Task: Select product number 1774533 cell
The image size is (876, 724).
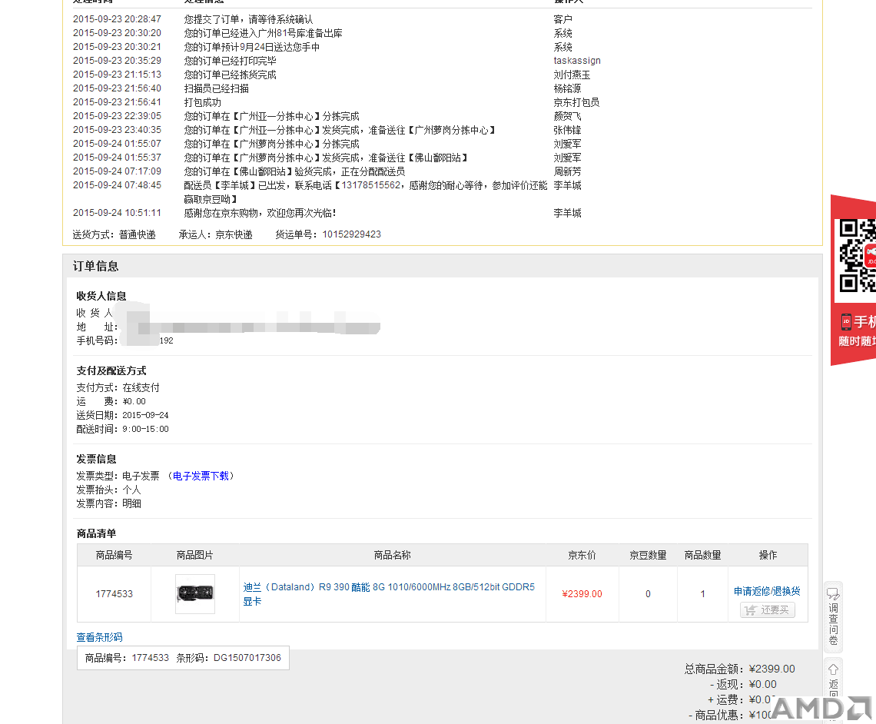Action: tap(114, 594)
